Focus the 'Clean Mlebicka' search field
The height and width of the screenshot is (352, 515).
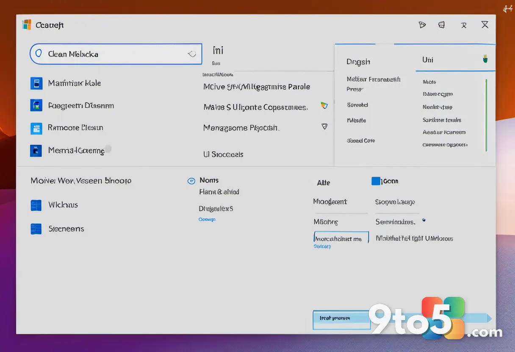click(116, 54)
